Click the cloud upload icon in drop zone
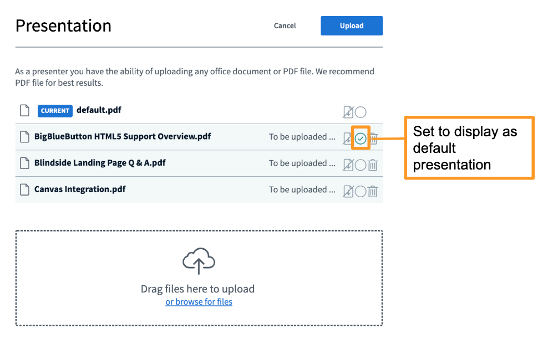This screenshot has width=548, height=344. pos(199,261)
